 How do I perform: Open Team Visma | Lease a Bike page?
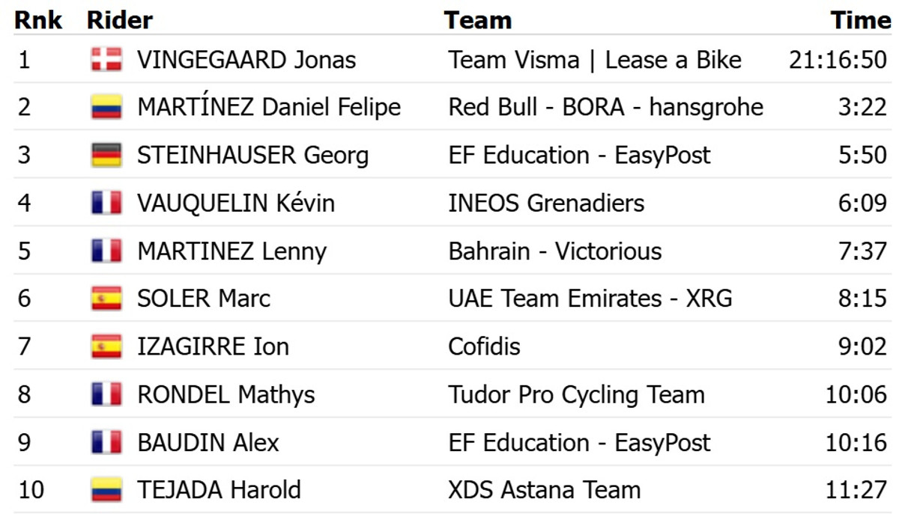pyautogui.click(x=595, y=60)
